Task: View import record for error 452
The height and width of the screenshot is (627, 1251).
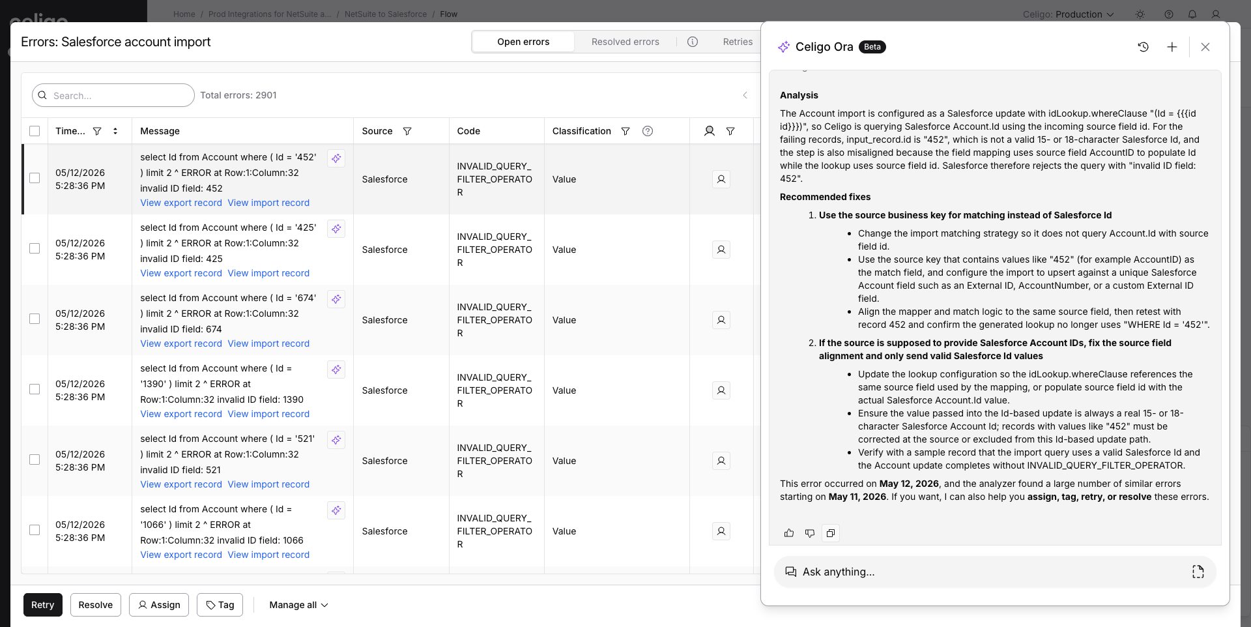Action: pos(268,203)
